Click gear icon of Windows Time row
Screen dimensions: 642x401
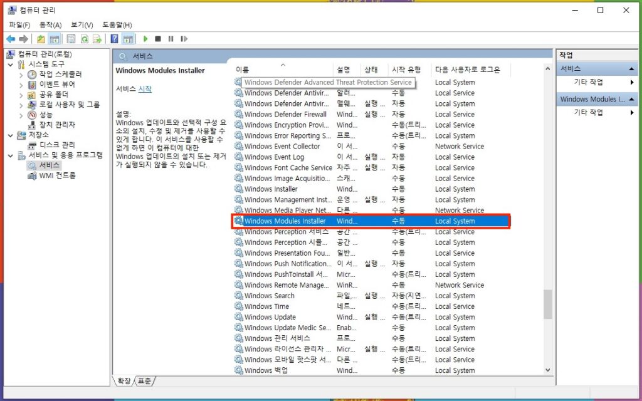tap(239, 306)
